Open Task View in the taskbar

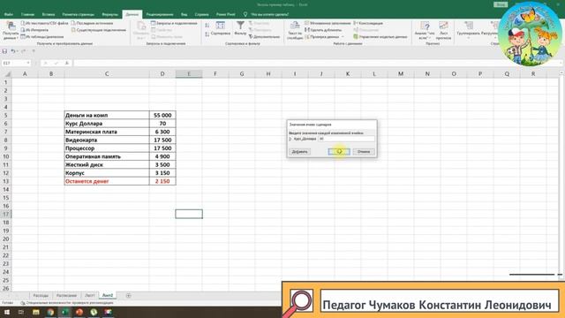tap(21, 312)
